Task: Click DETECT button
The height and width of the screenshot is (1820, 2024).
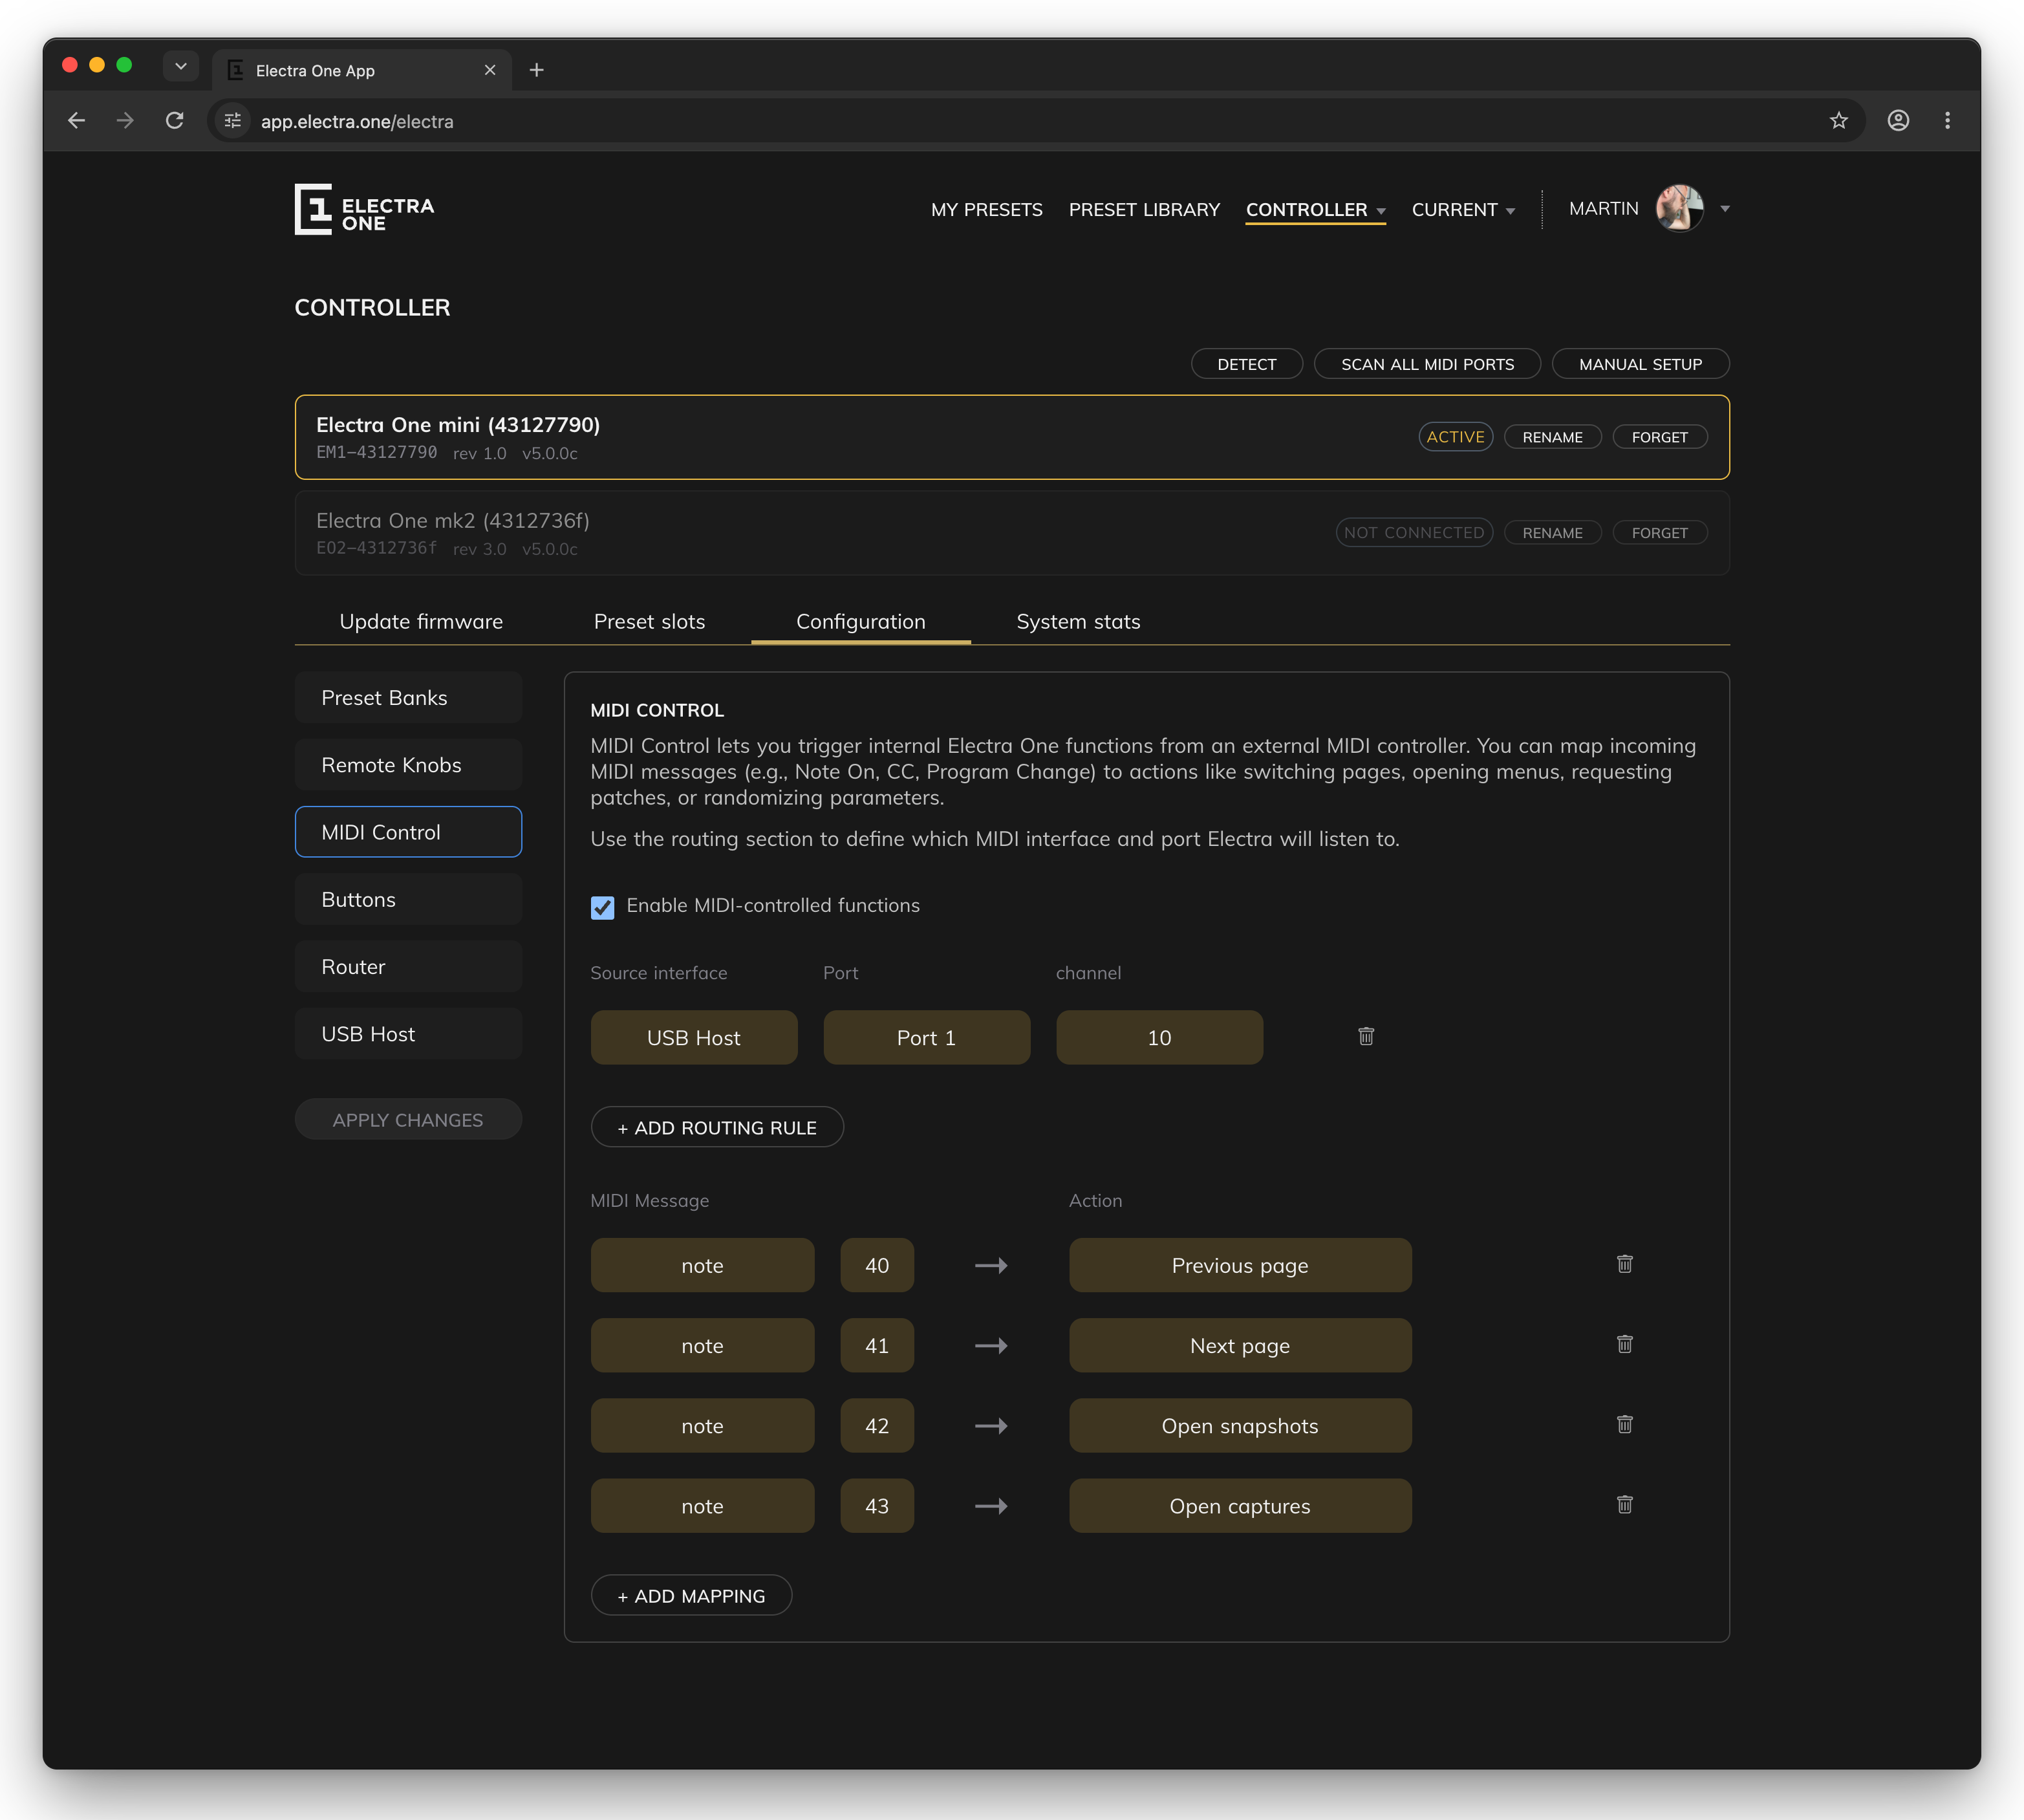Action: coord(1246,364)
